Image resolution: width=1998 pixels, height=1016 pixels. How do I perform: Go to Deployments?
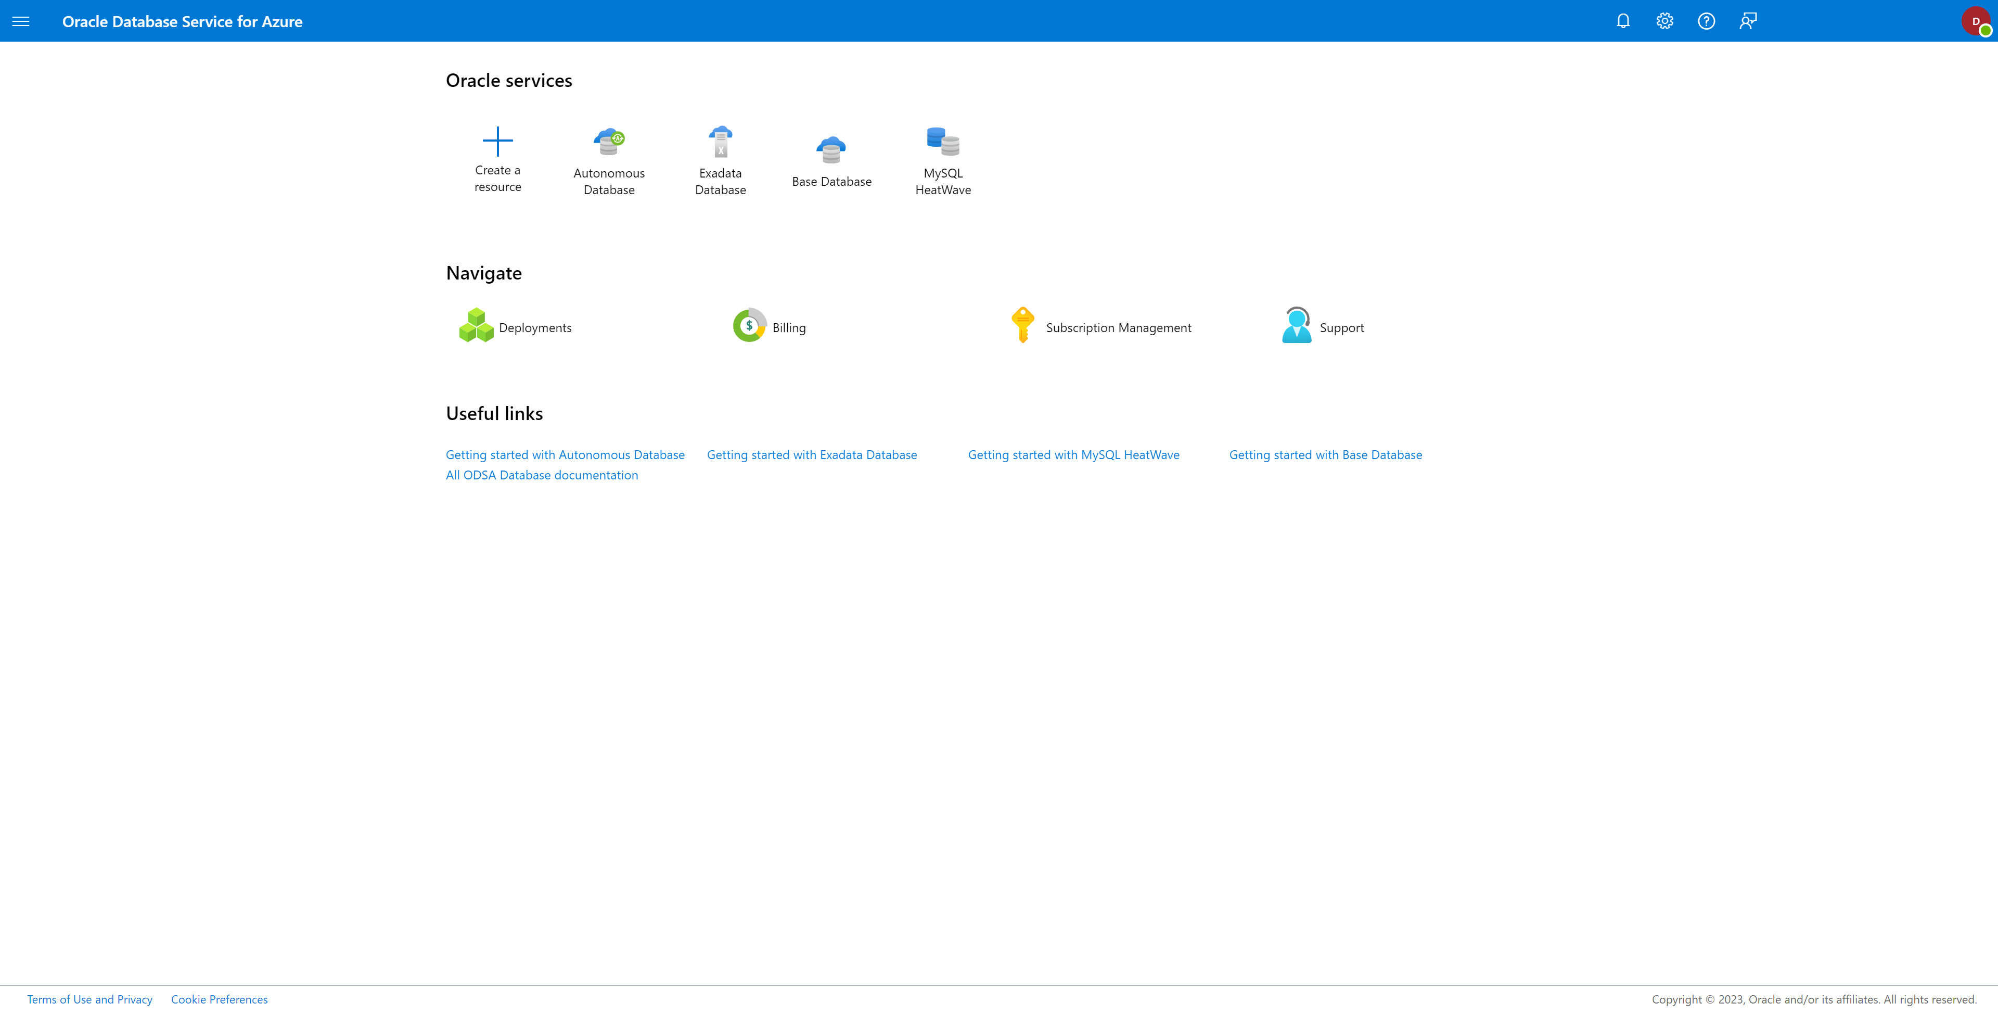pyautogui.click(x=535, y=327)
